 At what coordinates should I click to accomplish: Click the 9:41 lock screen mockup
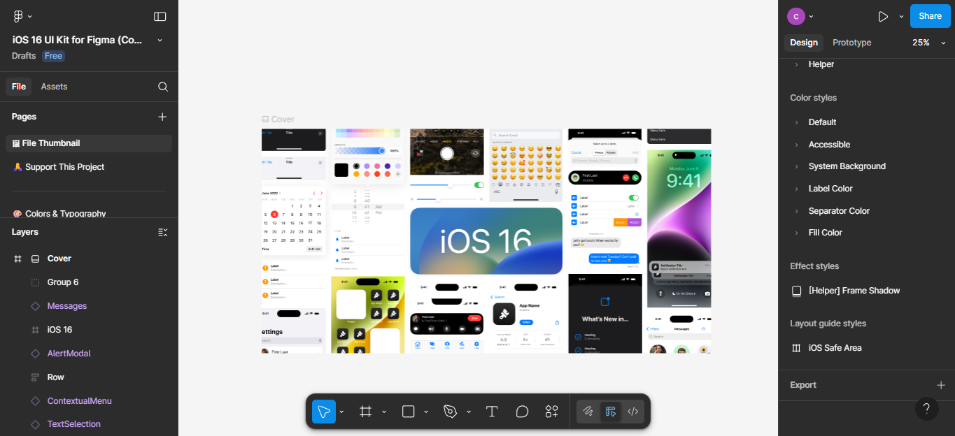[679, 228]
